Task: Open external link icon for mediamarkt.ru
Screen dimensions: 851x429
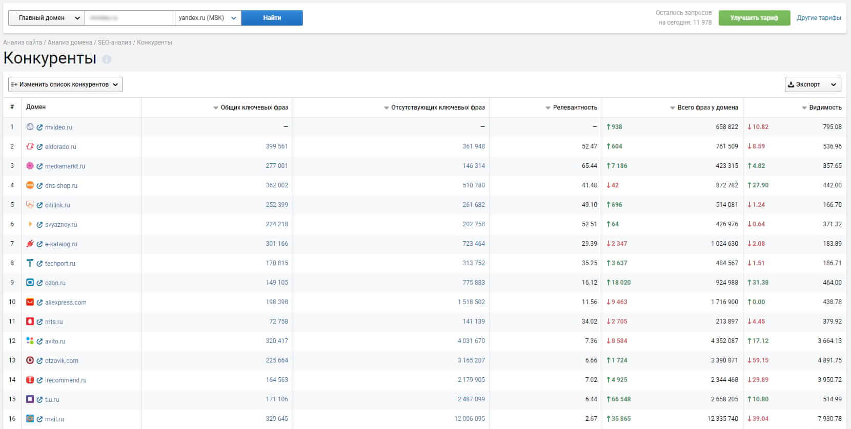Action: (x=39, y=166)
